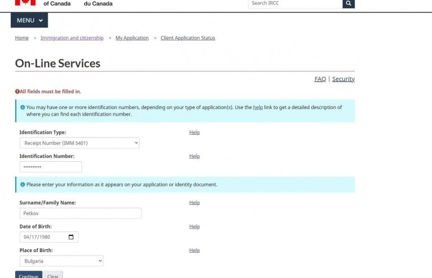Click the Canada flag logo
The width and height of the screenshot is (432, 278).
25,3
